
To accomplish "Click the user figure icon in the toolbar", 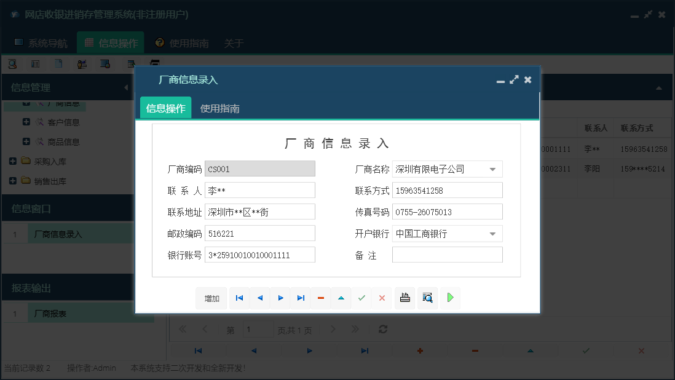I will 82,63.
